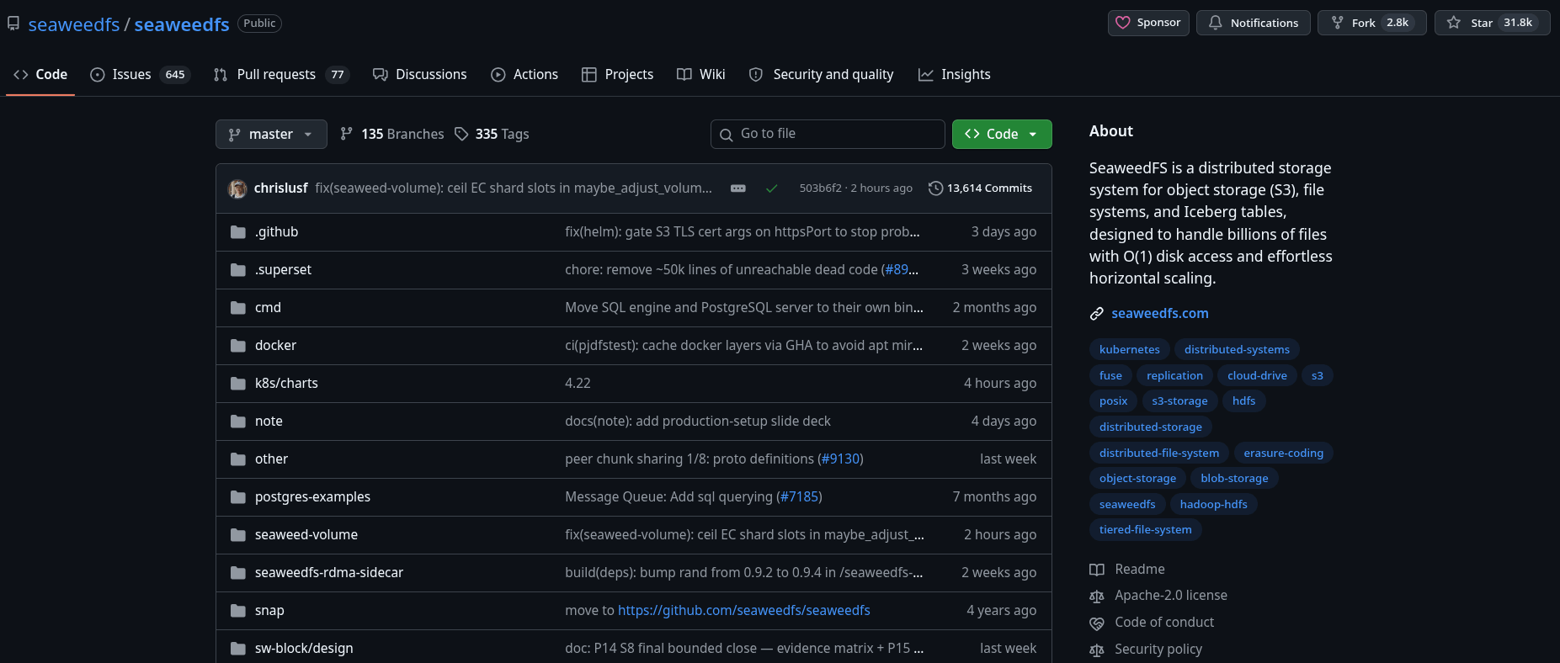The width and height of the screenshot is (1560, 663).
Task: Select the cloud-drive topic tag
Action: click(x=1257, y=376)
